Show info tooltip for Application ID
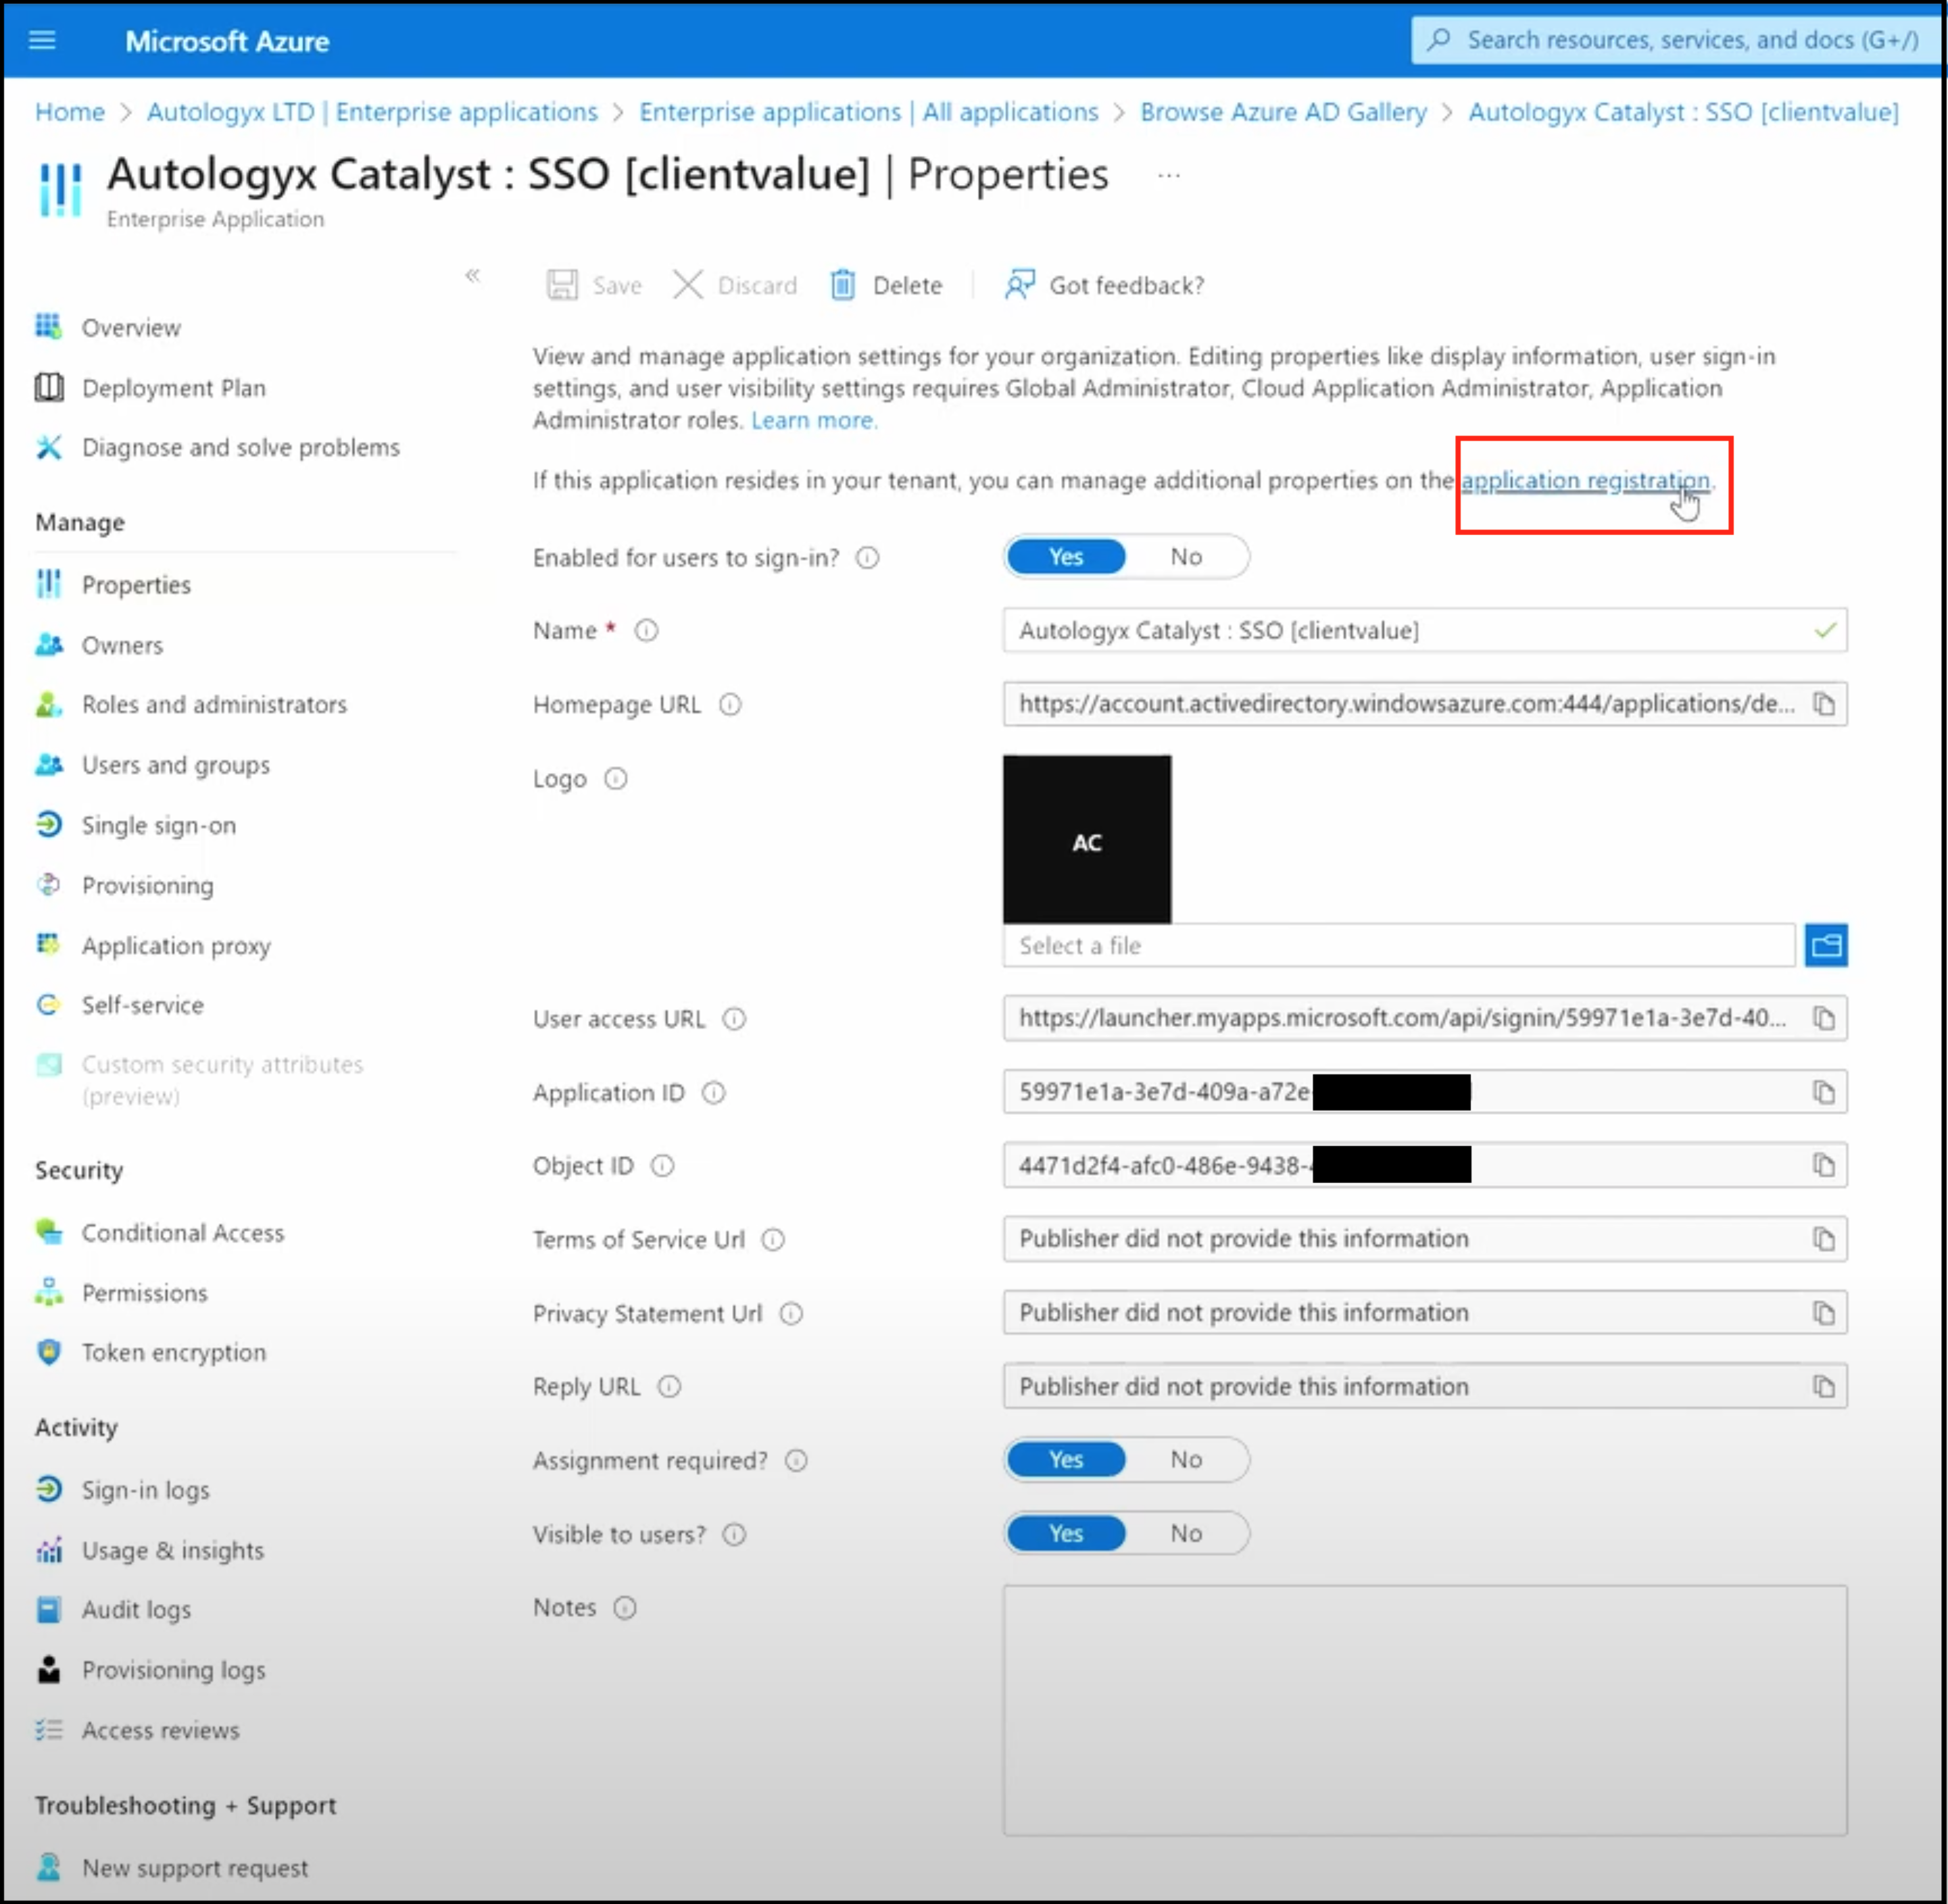Image resolution: width=1948 pixels, height=1904 pixels. tap(713, 1093)
